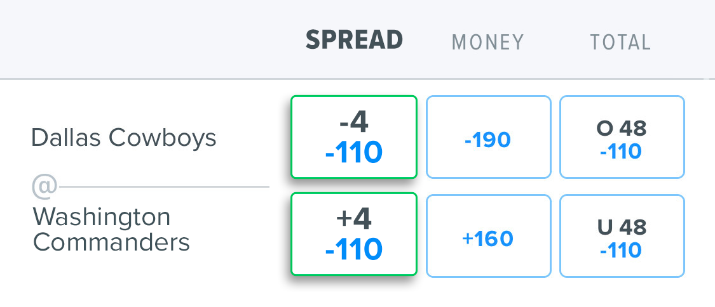The image size is (715, 307).
Task: Select the MONEY column header
Action: coord(487,42)
